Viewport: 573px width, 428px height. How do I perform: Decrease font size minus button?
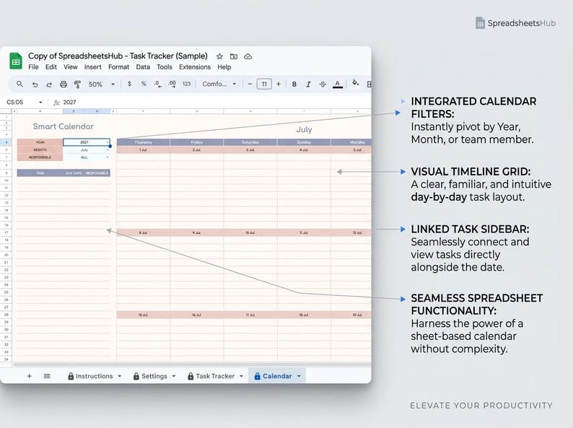250,84
